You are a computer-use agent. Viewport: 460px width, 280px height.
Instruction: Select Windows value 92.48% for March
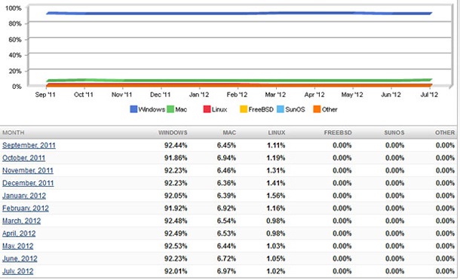[176, 221]
